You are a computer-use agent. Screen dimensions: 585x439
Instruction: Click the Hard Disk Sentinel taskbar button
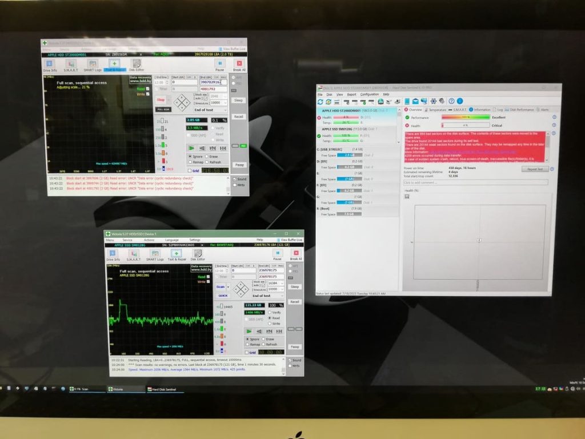coord(165,389)
